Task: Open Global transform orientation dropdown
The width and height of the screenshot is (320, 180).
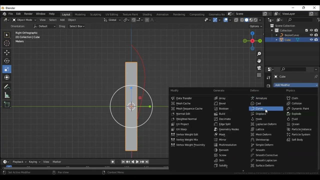Action: click(x=112, y=20)
